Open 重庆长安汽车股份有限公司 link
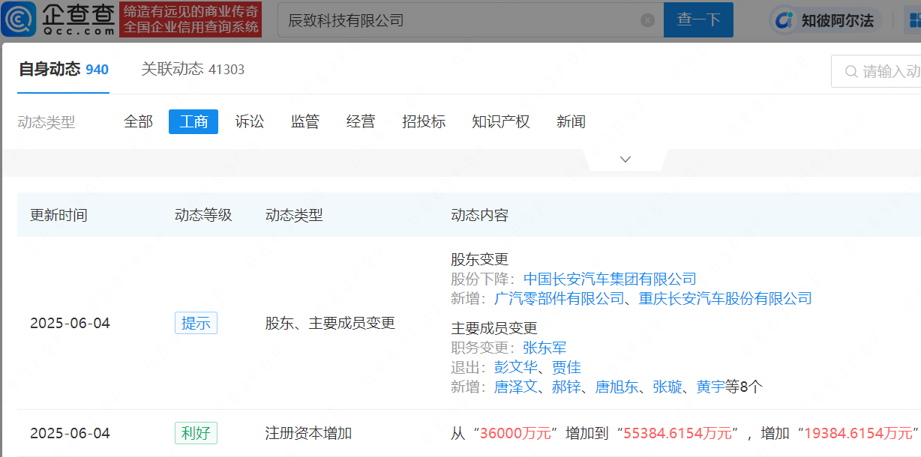This screenshot has width=921, height=457. (725, 299)
